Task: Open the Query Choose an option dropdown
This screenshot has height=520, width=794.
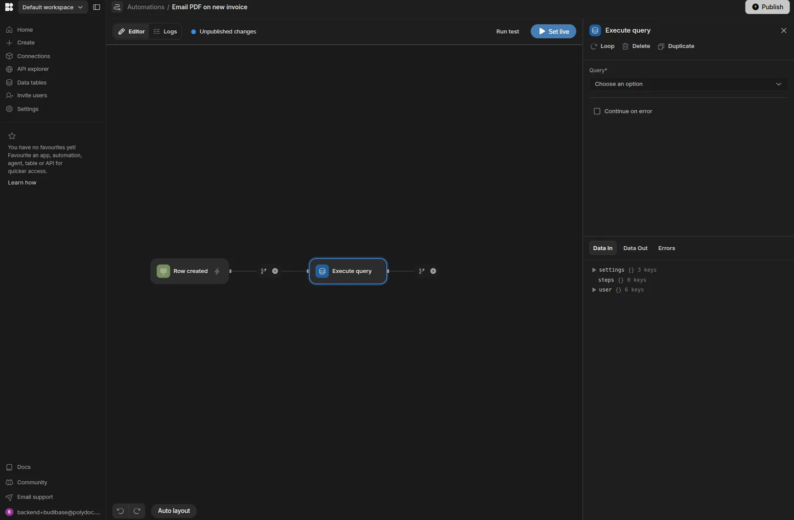Action: point(688,84)
